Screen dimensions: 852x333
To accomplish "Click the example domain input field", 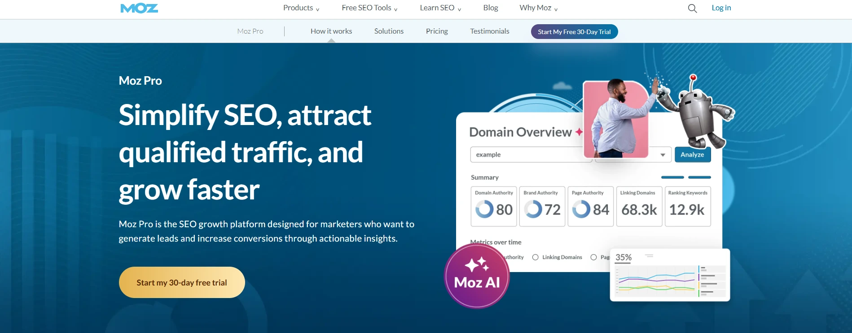I will tap(525, 155).
